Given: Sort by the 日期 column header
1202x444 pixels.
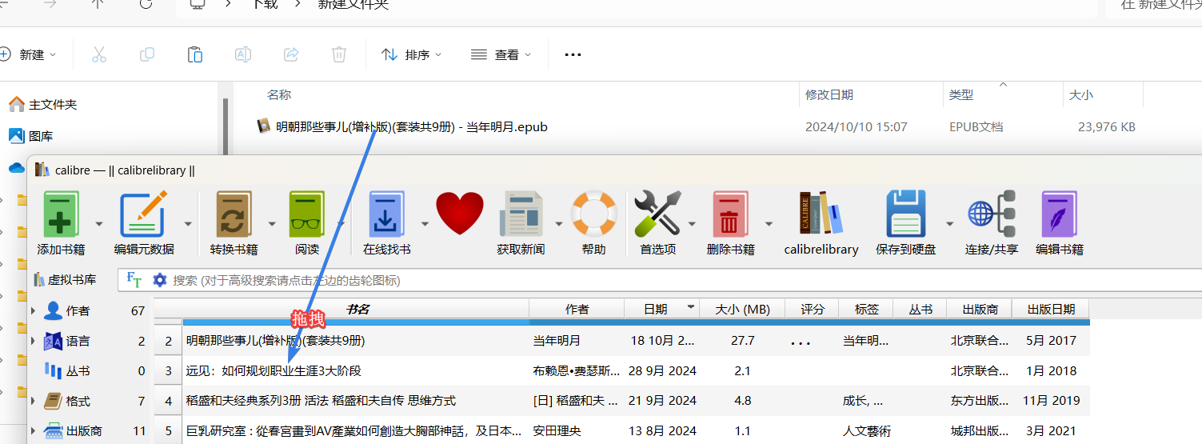Looking at the screenshot, I should (x=661, y=309).
